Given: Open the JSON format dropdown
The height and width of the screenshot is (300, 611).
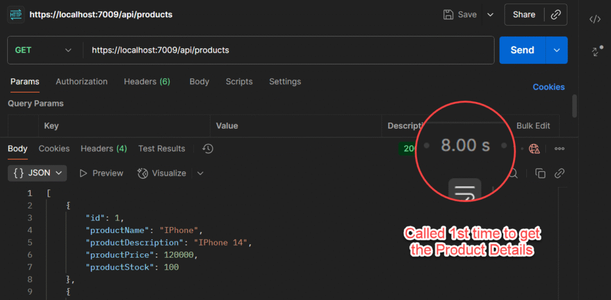Looking at the screenshot, I should pyautogui.click(x=38, y=173).
